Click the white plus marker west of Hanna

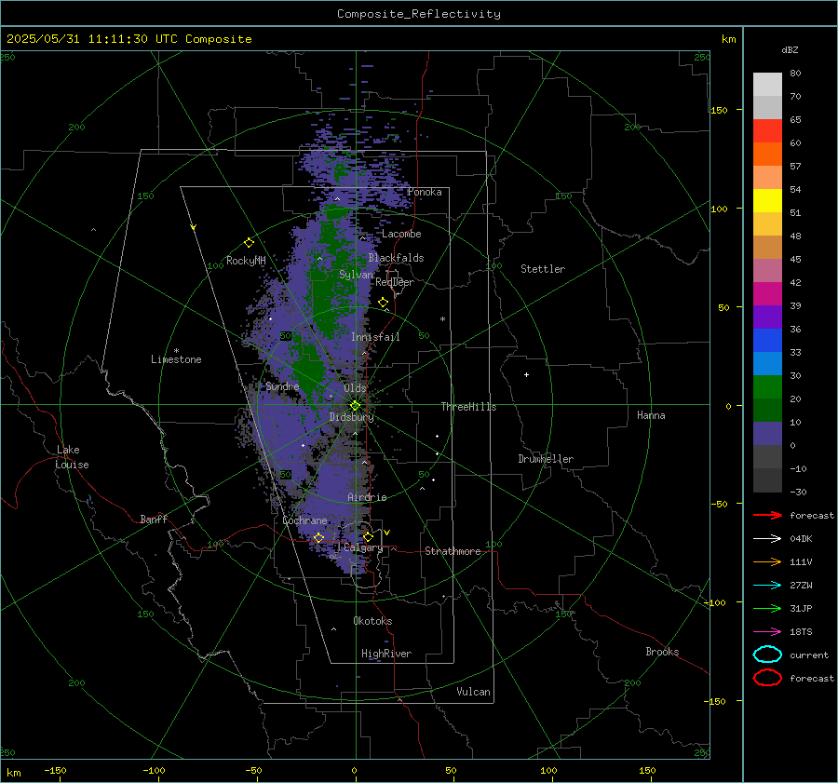[x=526, y=374]
